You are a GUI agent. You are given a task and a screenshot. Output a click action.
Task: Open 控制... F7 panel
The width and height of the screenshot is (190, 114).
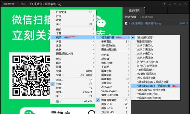[73, 88]
